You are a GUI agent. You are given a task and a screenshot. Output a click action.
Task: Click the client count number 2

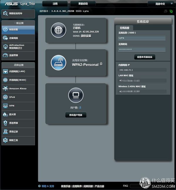coord(80,107)
